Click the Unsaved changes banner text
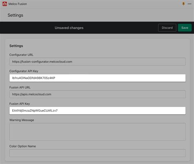Image resolution: width=194 pixels, height=164 pixels. tap(69, 28)
